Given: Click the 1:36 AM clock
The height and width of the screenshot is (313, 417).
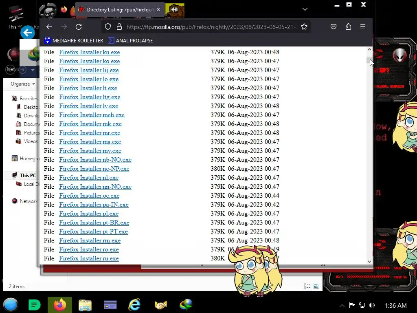Looking at the screenshot, I should point(396,306).
